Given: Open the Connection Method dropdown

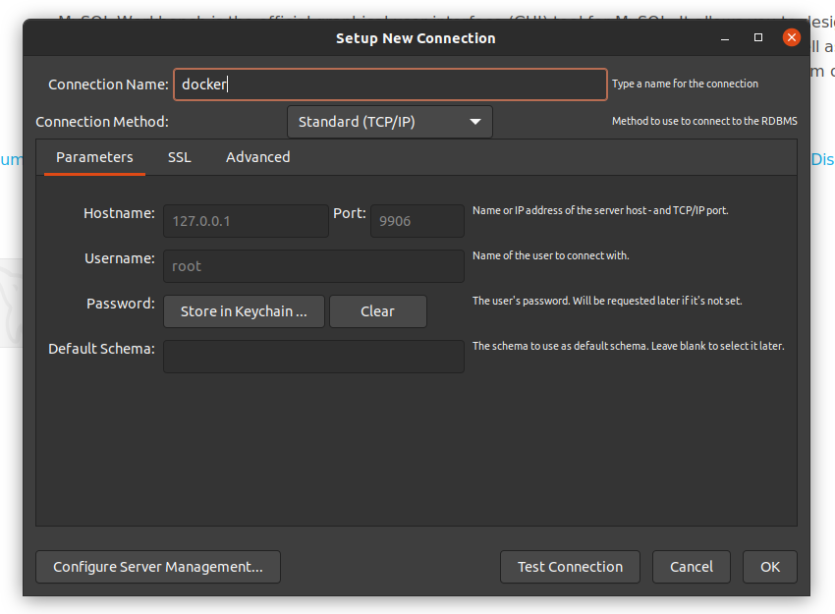Looking at the screenshot, I should pos(390,122).
